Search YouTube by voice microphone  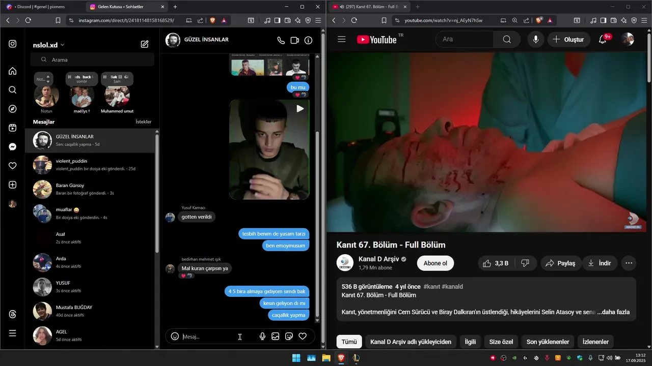pyautogui.click(x=535, y=39)
